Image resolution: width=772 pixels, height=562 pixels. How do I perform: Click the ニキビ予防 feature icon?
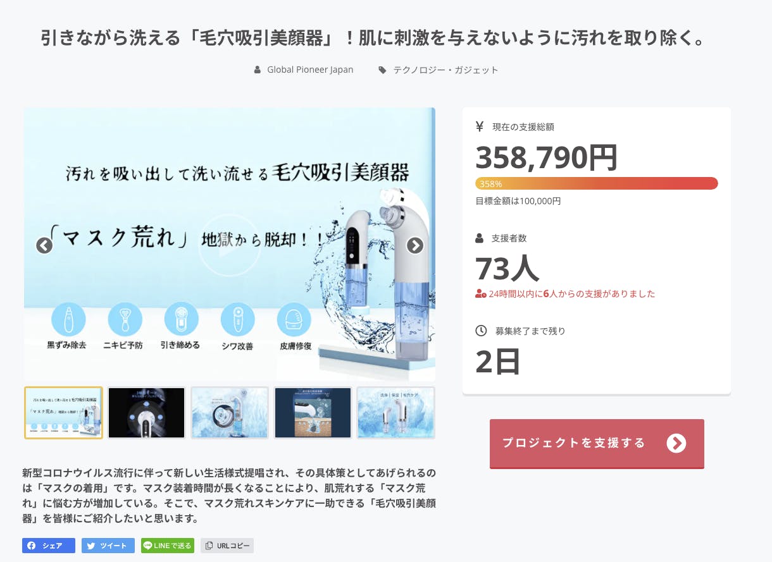(x=125, y=319)
